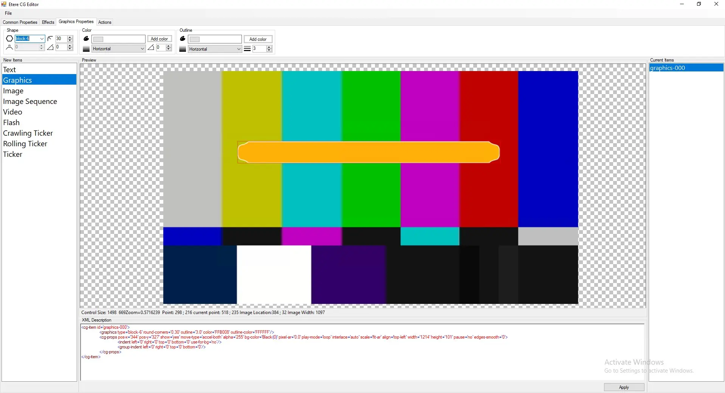Open the block-6 shape dropdown

click(x=42, y=39)
